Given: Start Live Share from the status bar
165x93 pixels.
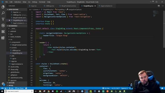Looking at the screenshot, I should [x=19, y=88].
